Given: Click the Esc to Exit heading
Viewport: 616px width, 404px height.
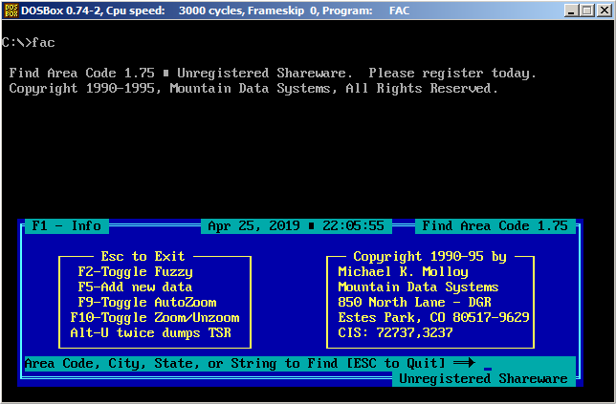Looking at the screenshot, I should pos(143,257).
